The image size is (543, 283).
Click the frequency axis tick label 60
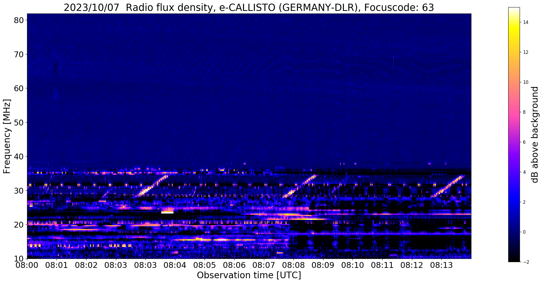tap(19, 88)
